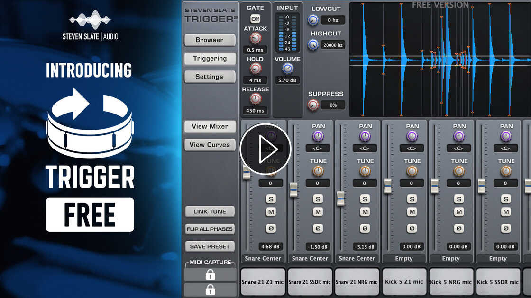Image resolution: width=531 pixels, height=298 pixels.
Task: Mute the second Snare Center channel
Action: pyautogui.click(x=318, y=212)
